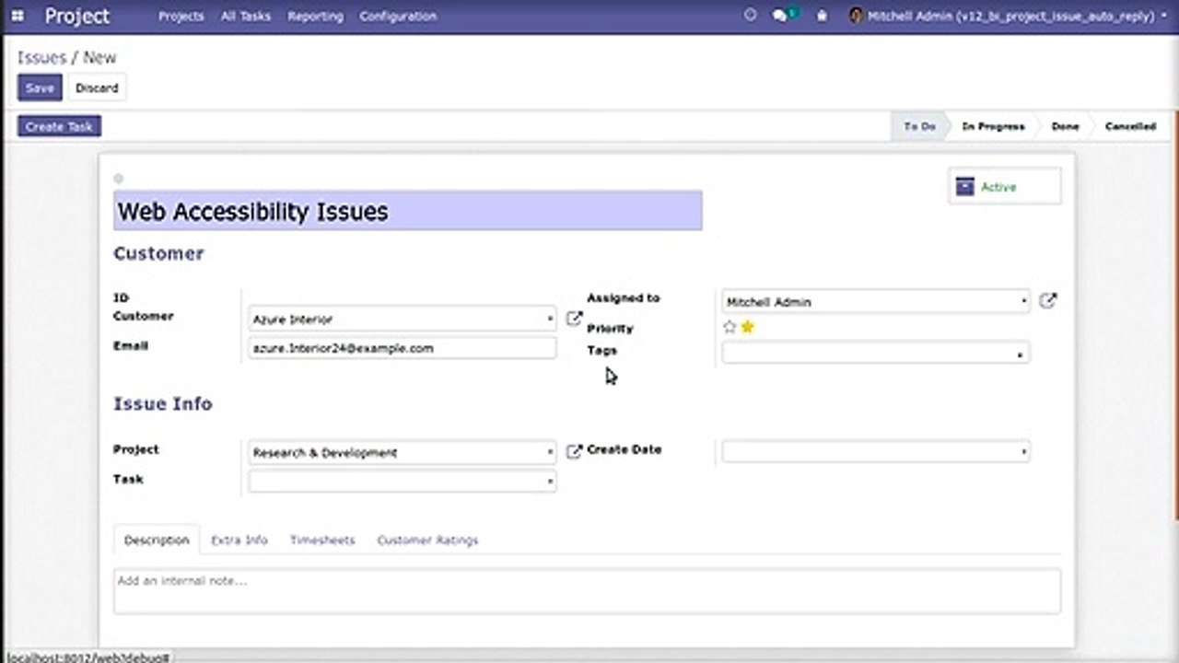Viewport: 1179px width, 663px height.
Task: Open external link for Research & Development project
Action: (x=574, y=451)
